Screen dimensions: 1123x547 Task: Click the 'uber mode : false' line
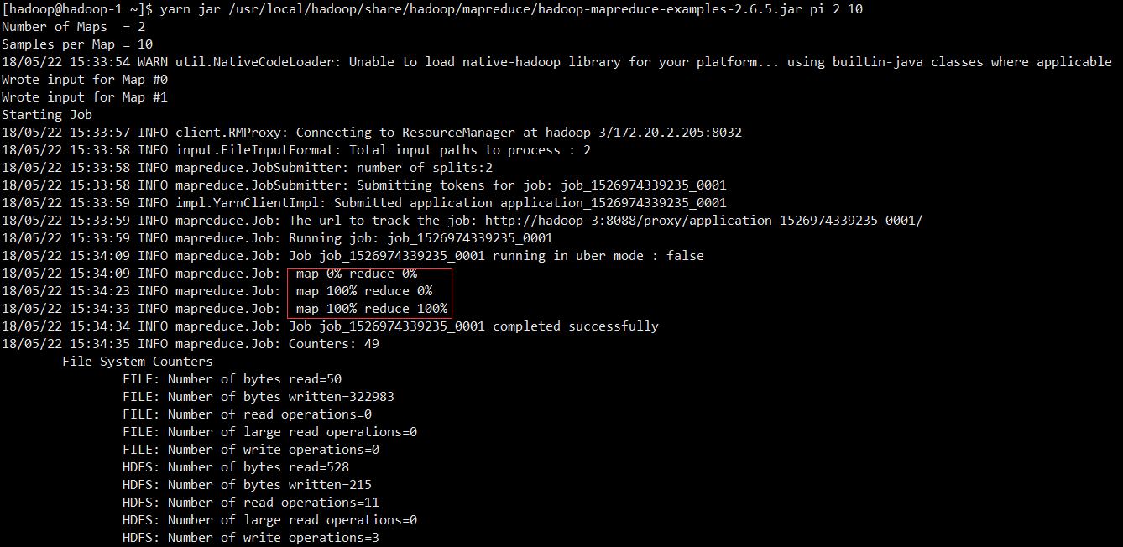click(x=353, y=256)
